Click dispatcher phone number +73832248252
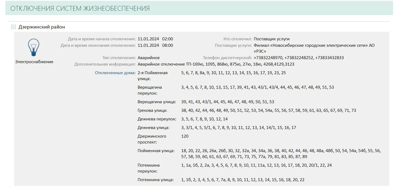This screenshot has height=190, width=396. coord(299,58)
